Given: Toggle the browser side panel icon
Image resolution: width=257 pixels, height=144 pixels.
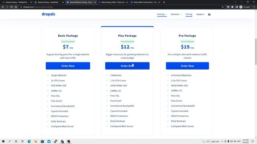Looking at the screenshot, I should point(237,7).
